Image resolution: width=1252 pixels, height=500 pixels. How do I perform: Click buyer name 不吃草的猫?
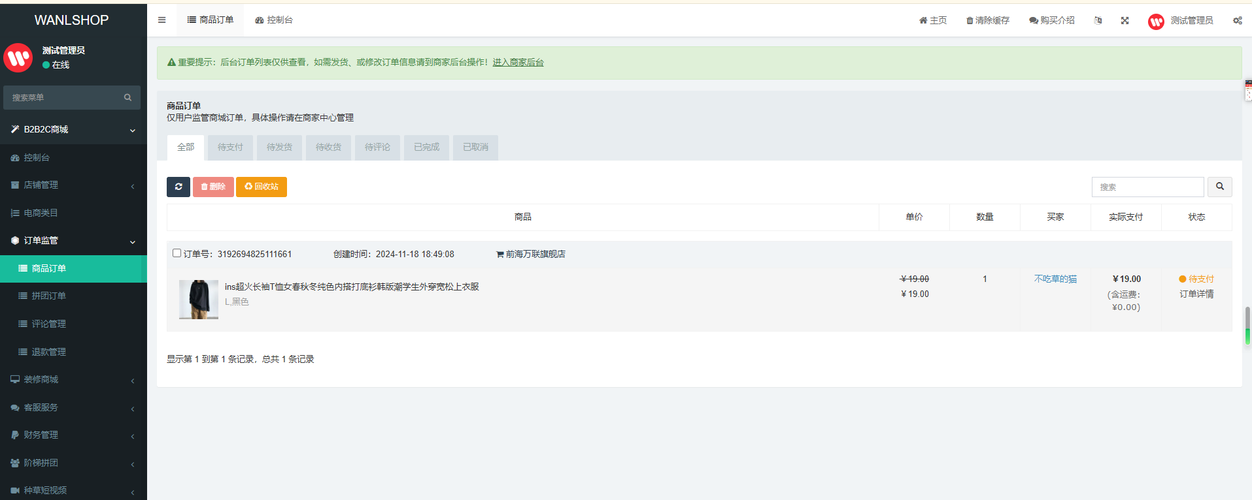click(x=1055, y=279)
